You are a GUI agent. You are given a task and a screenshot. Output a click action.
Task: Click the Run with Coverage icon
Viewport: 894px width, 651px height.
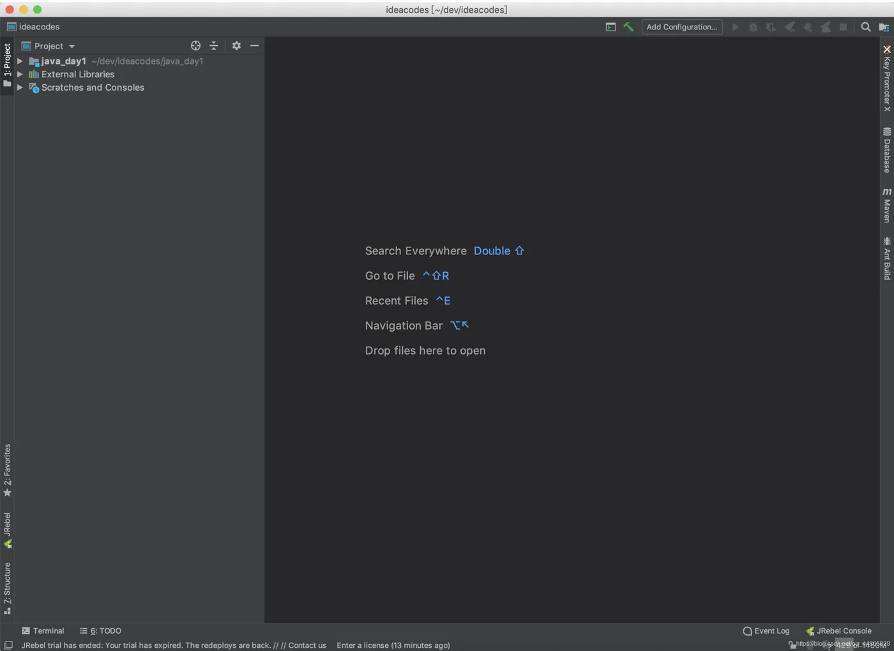click(x=771, y=27)
